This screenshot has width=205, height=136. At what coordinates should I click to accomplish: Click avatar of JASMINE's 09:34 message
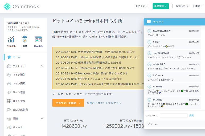pyautogui.click(x=149, y=86)
